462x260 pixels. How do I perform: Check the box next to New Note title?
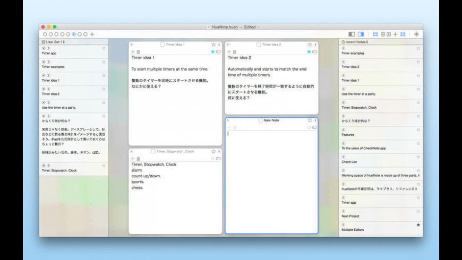260,120
